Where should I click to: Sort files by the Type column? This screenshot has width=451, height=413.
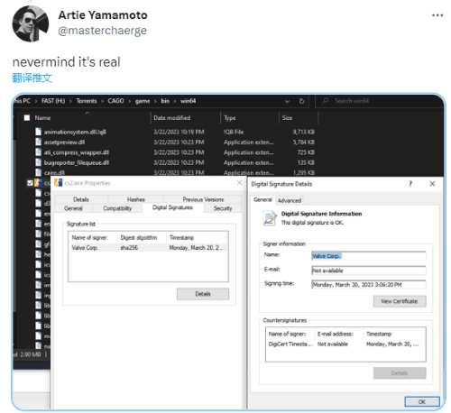click(230, 118)
